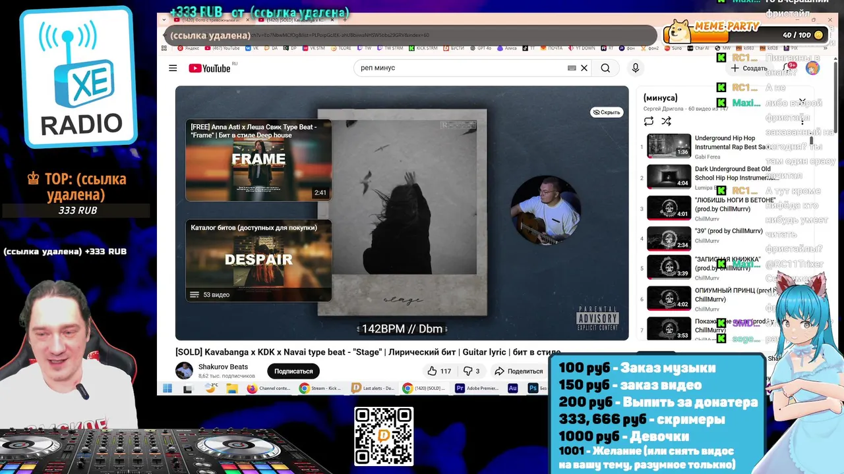The width and height of the screenshot is (844, 474).
Task: Hide end-screen cards with Скрыть button
Action: (606, 113)
